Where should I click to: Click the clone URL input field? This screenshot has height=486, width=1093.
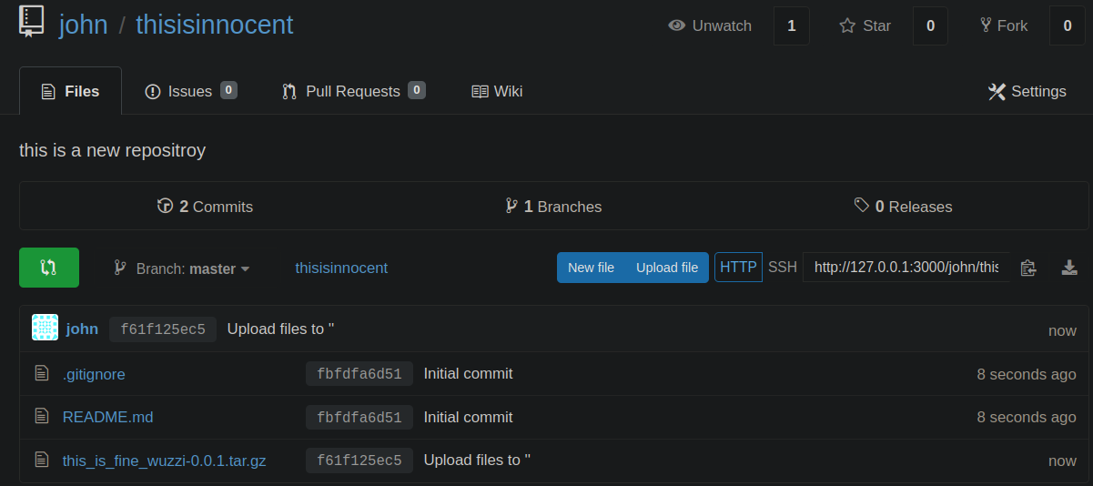coord(906,268)
